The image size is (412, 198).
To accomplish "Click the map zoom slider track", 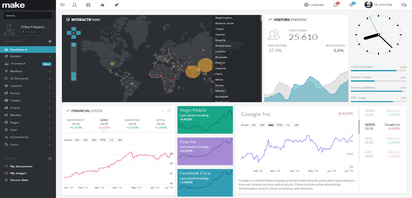I will tap(74, 61).
